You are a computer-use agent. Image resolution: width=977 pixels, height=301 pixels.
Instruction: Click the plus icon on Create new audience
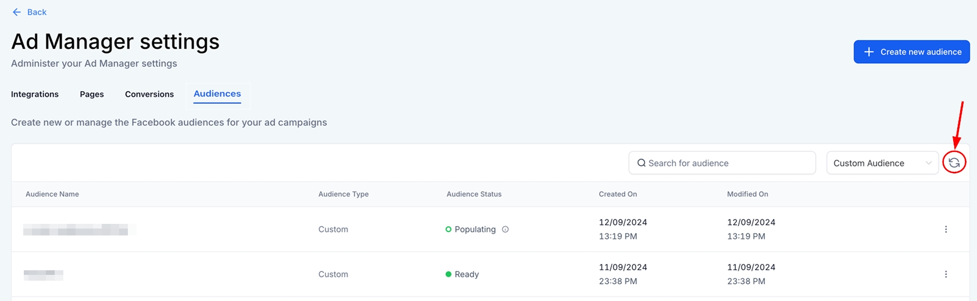[868, 52]
